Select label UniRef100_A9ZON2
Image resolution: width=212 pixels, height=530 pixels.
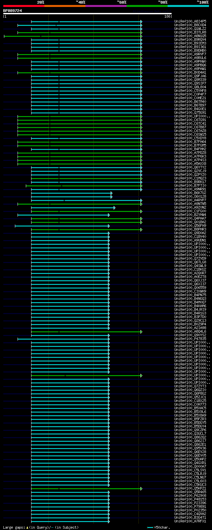coord(190,207)
